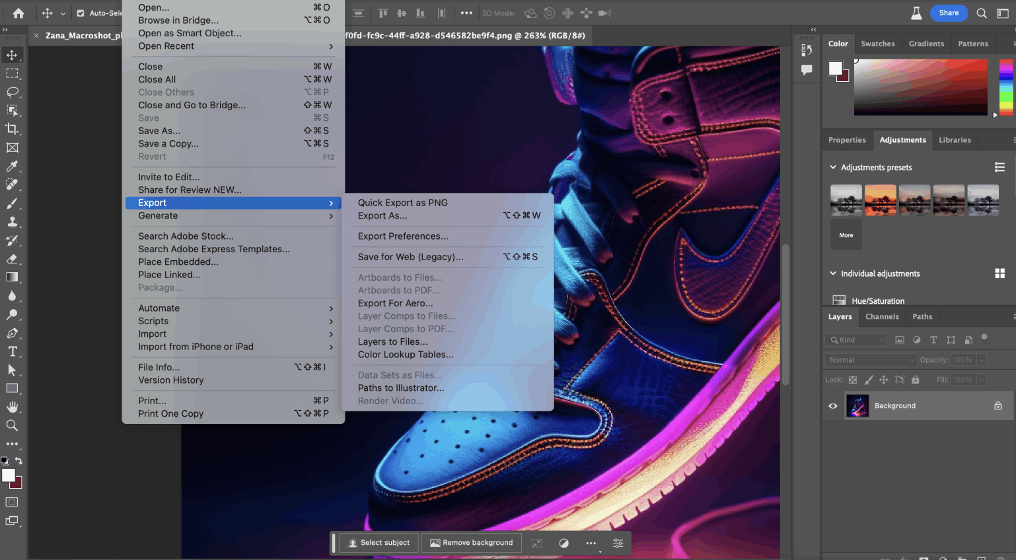Select the Pen tool
The height and width of the screenshot is (560, 1016).
(13, 333)
